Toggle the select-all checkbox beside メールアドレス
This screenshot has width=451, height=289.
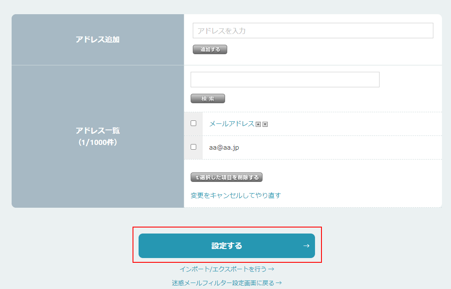tap(193, 123)
